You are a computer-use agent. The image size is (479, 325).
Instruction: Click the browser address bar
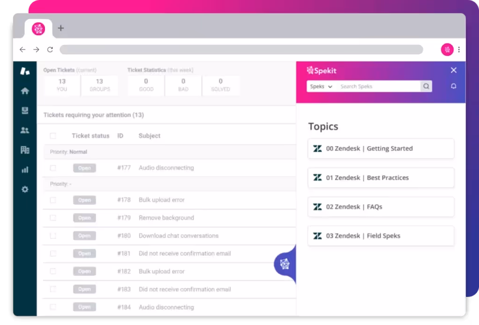241,50
